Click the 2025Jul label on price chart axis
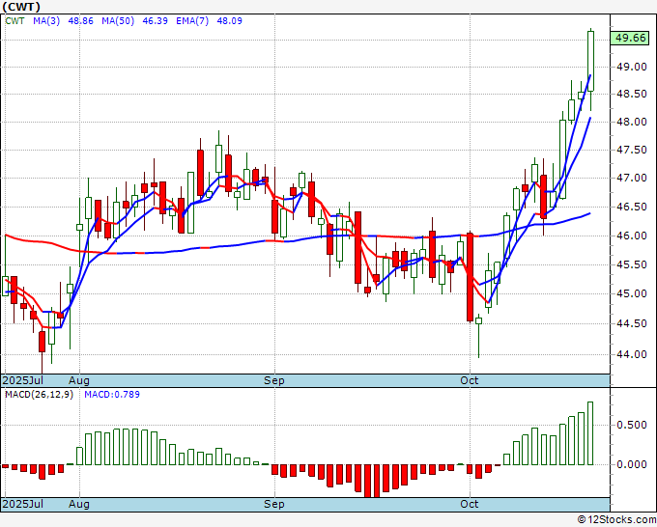 (23, 380)
